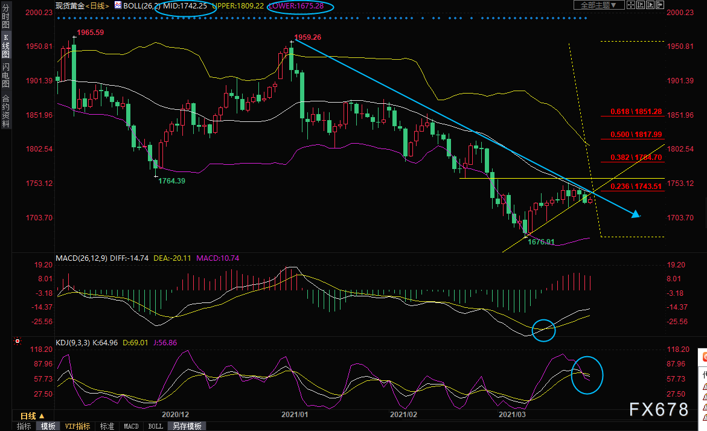
Task: Click the red sun marker icon near KDJ
Action: point(17,341)
